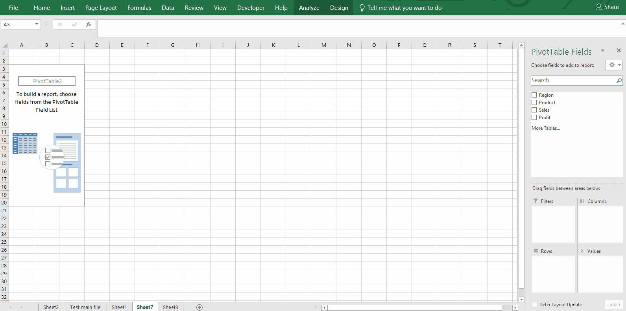Click the More Tables... link
The image size is (626, 311).
(546, 128)
